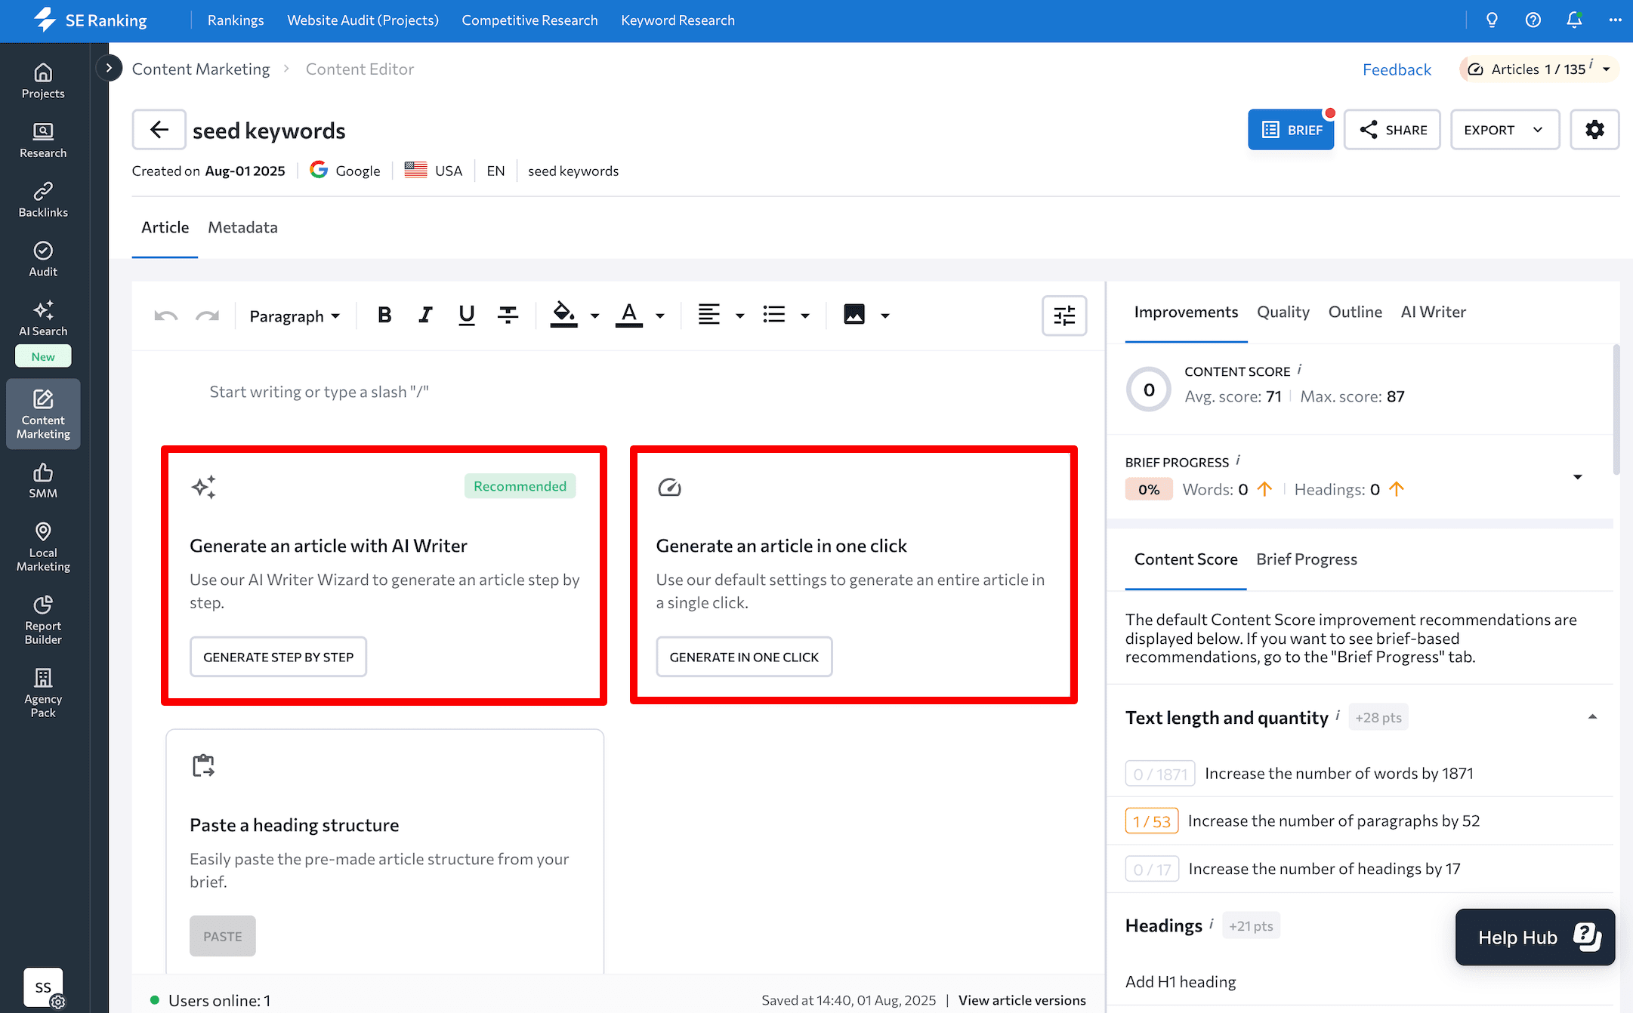The image size is (1633, 1013).
Task: Switch to the Outline tab
Action: coord(1355,312)
